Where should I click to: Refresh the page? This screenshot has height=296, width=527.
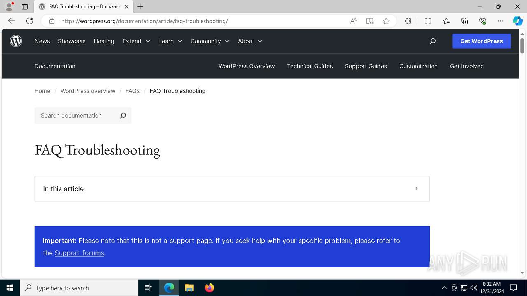click(30, 21)
